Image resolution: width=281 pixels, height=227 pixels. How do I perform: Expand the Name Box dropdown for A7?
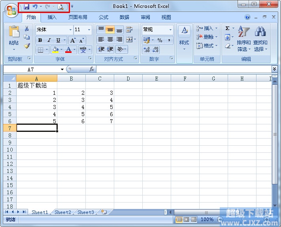pos(62,69)
